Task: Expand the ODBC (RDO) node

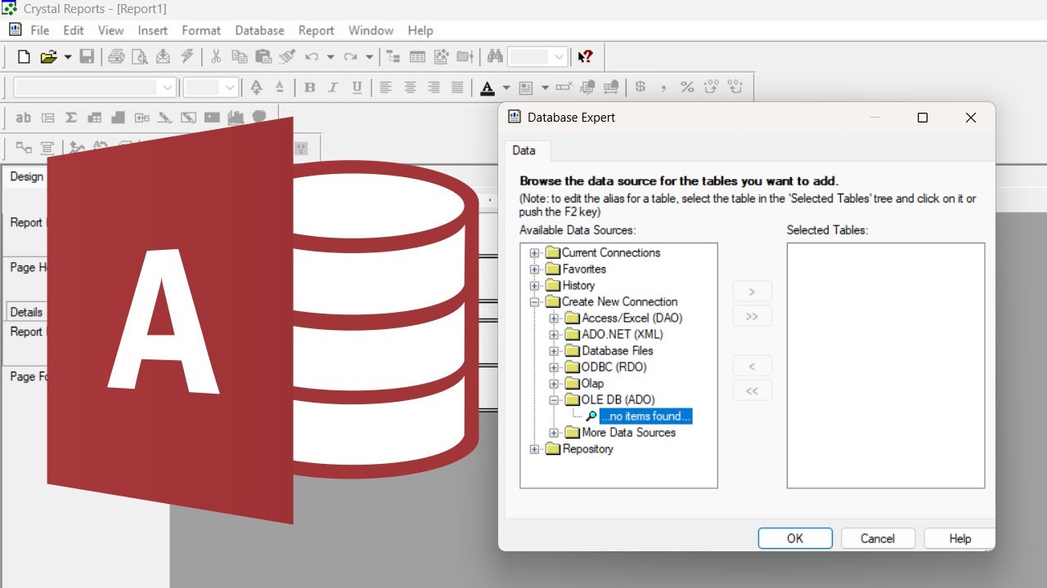Action: click(555, 367)
